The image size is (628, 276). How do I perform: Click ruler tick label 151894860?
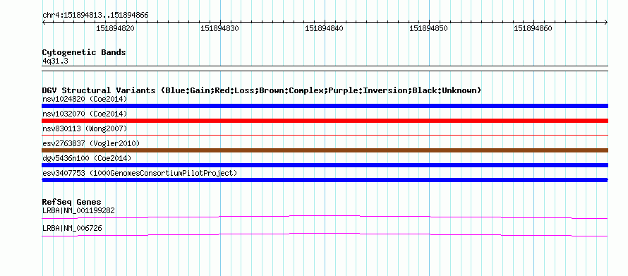click(533, 28)
